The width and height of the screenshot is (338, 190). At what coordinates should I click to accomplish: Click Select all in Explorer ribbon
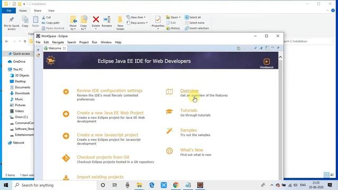click(x=193, y=17)
